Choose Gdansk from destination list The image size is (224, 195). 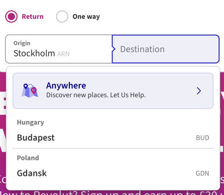coord(113,173)
